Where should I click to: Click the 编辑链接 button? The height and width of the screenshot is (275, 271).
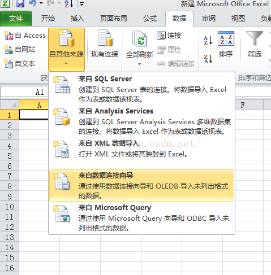175,64
